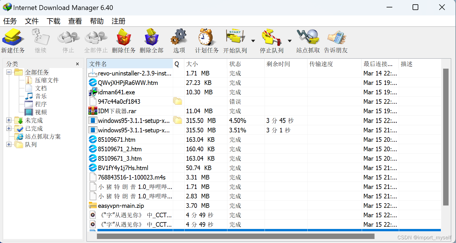
Task: Select 85109671_3.htm file row
Action: click(264, 158)
